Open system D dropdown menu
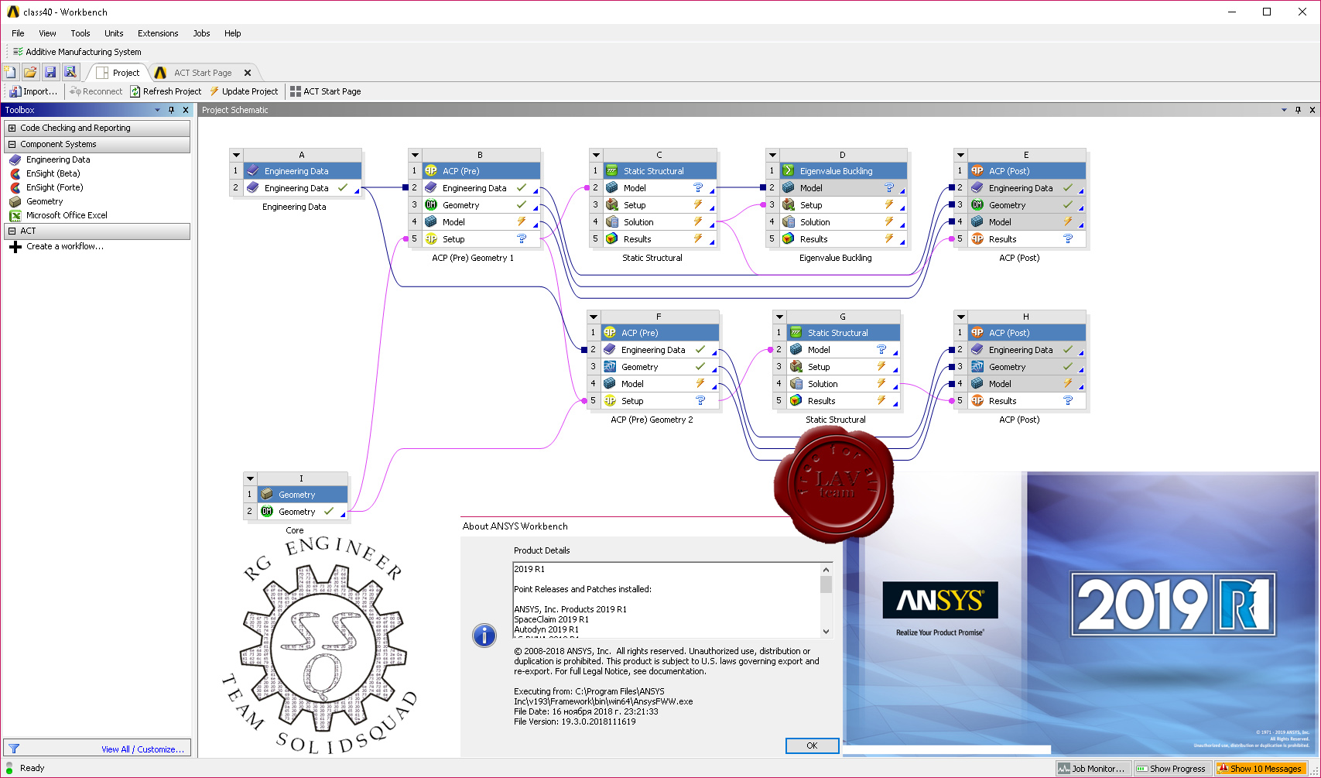This screenshot has height=778, width=1321. 772,155
